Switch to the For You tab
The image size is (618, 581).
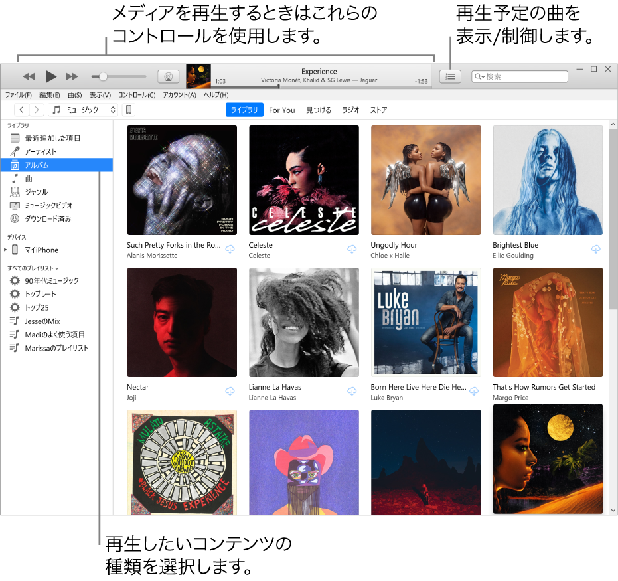click(x=282, y=110)
